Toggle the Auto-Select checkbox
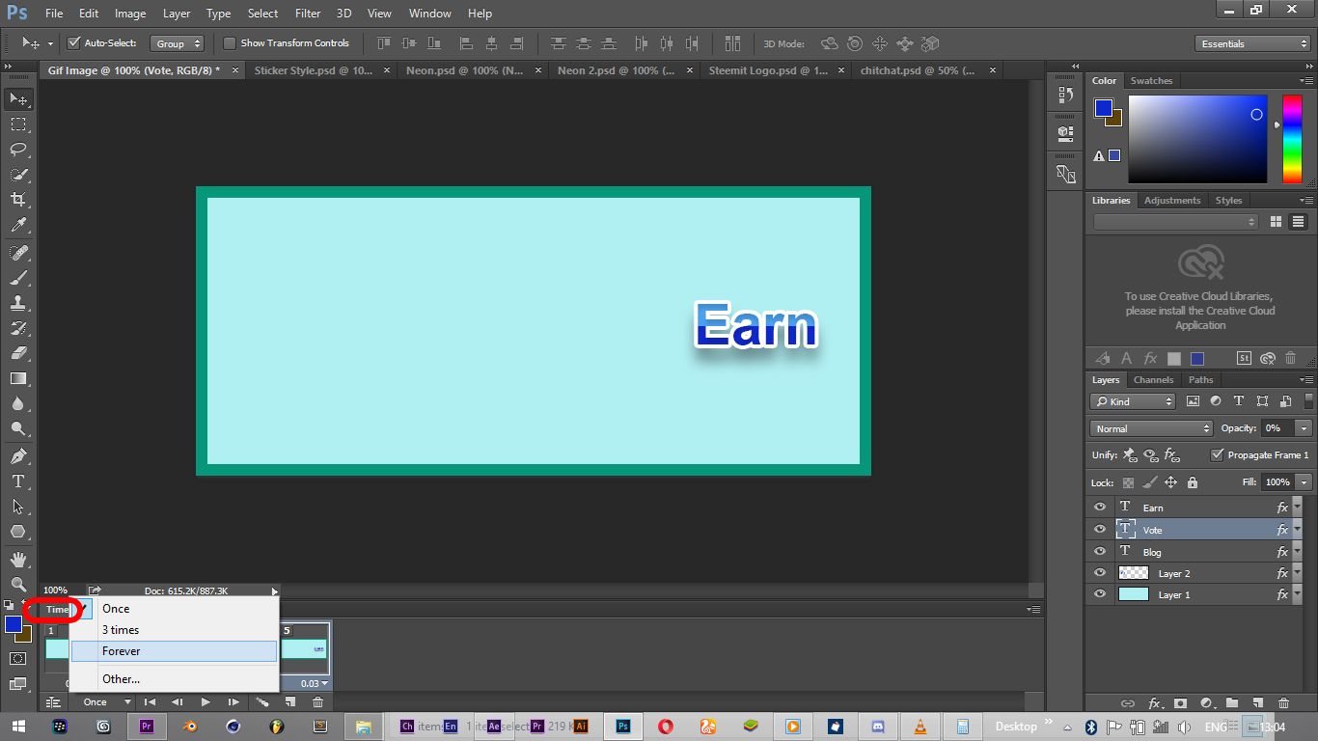Screen dimensions: 1318x741 pyautogui.click(x=74, y=43)
